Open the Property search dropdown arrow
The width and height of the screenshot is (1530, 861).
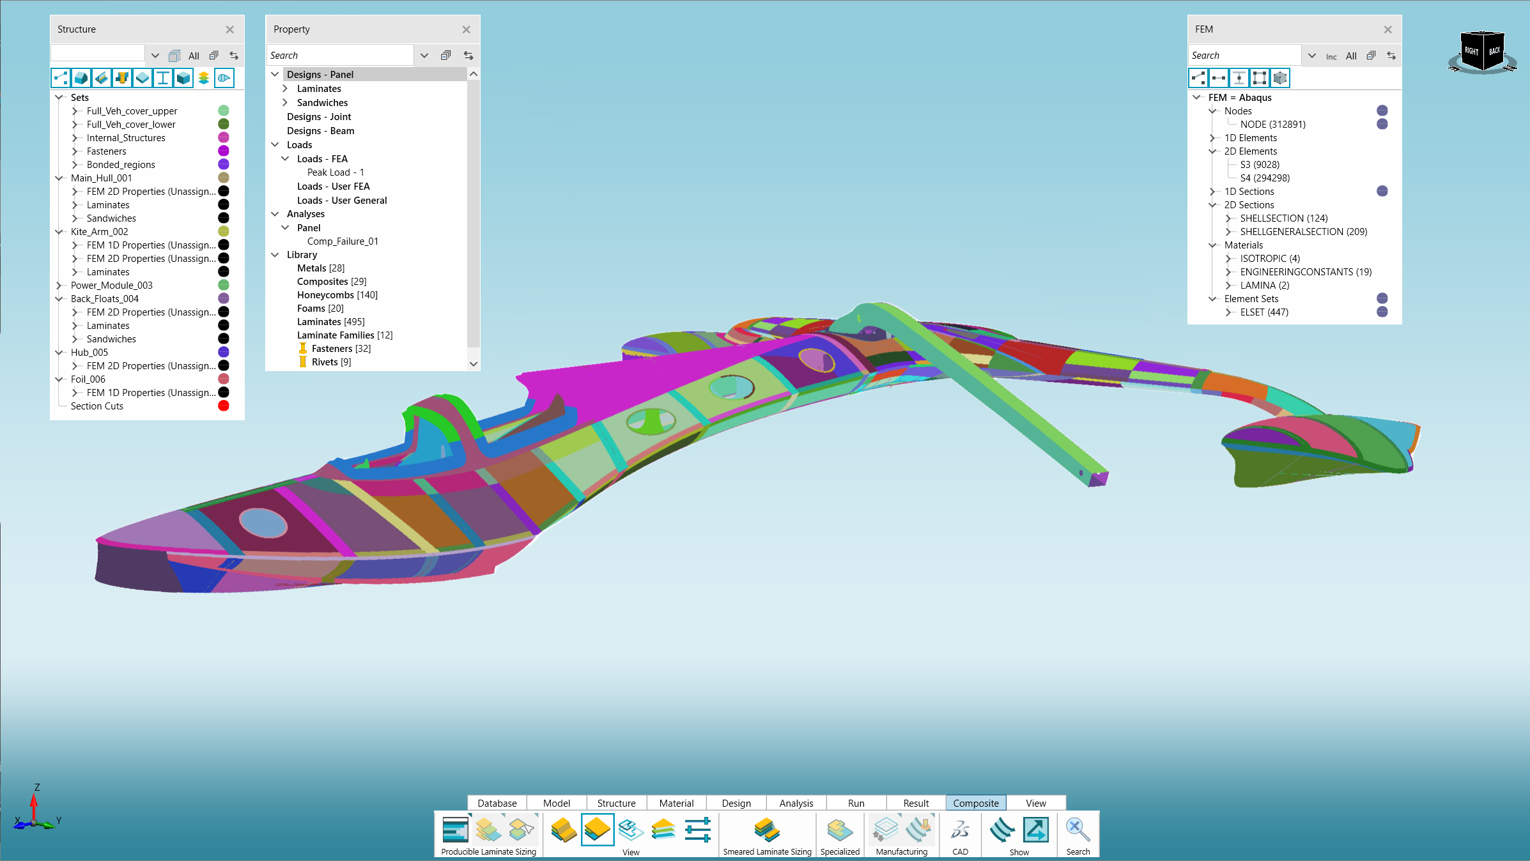pos(424,56)
